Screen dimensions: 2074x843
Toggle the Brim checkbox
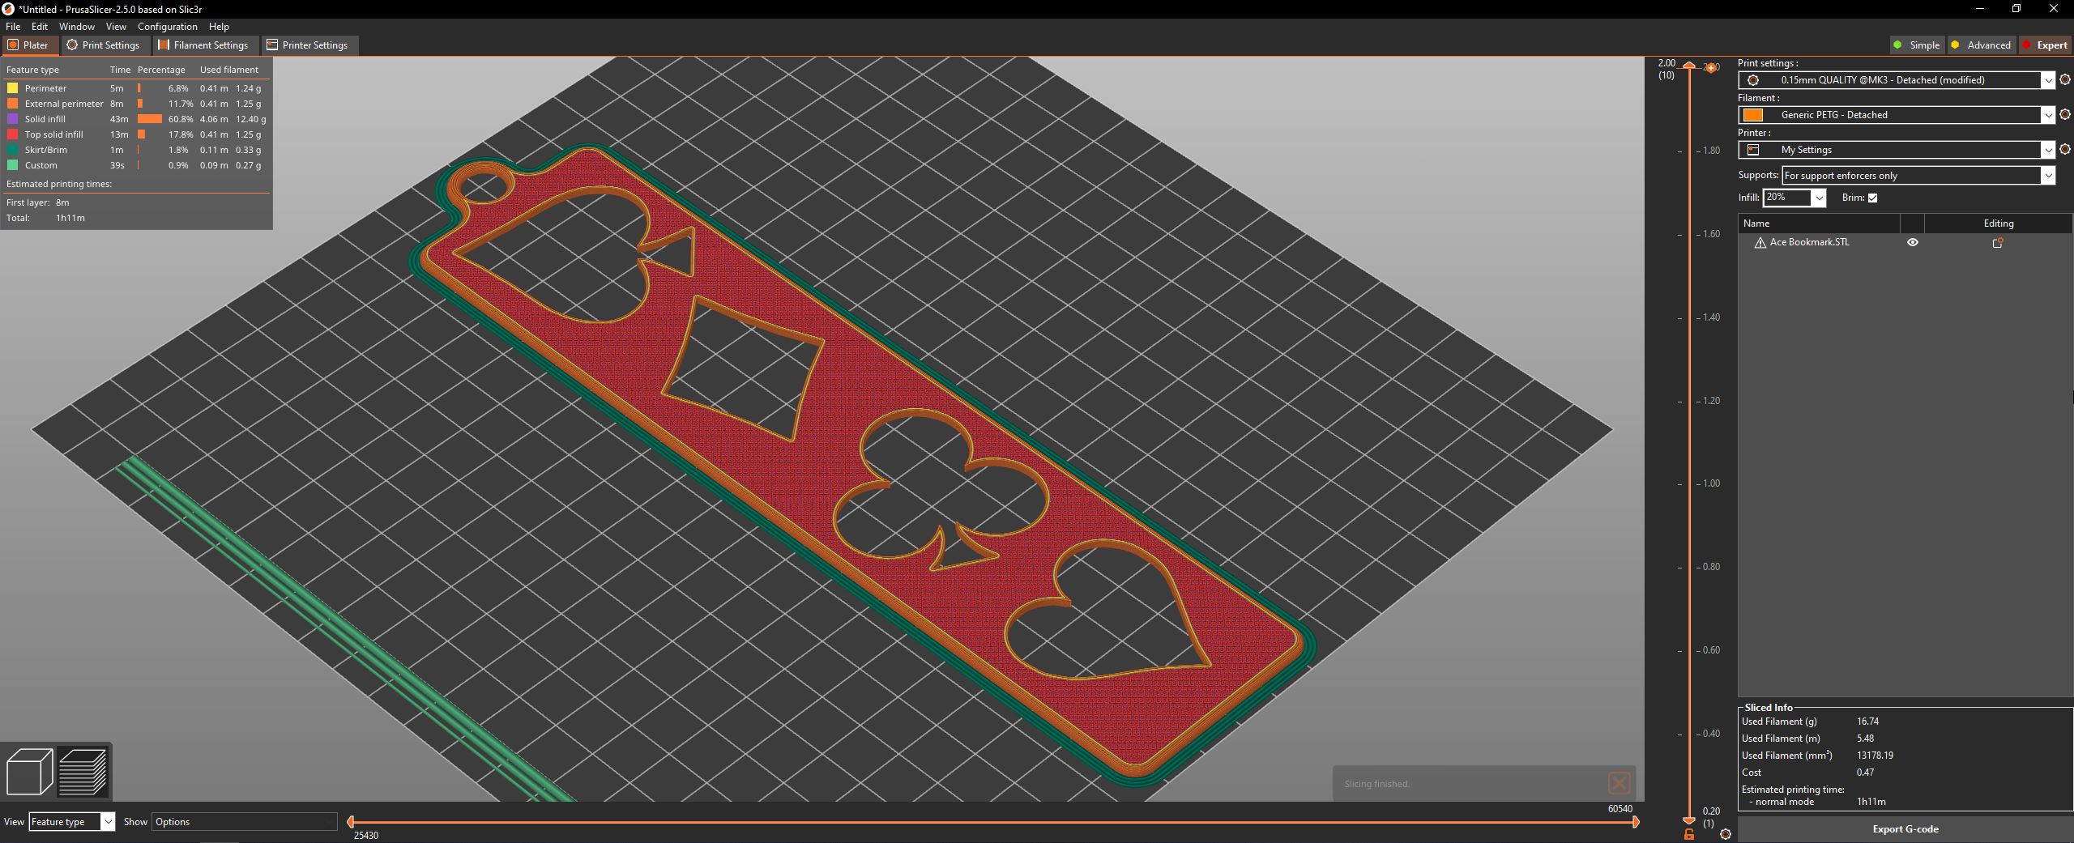[1871, 198]
